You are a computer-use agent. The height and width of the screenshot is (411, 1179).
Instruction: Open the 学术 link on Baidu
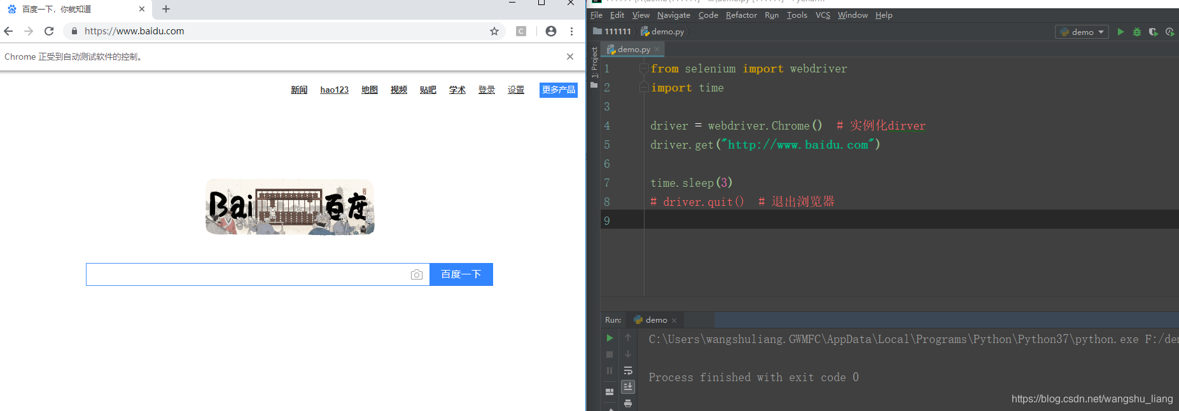point(457,90)
